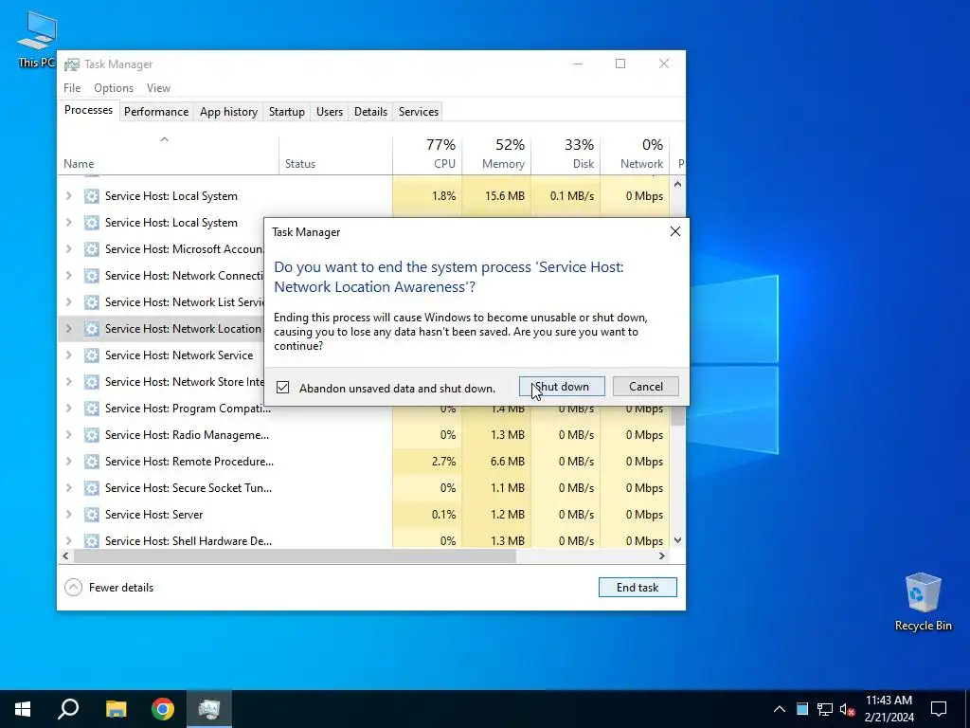Switch to the Startup tab
Image resolution: width=970 pixels, height=728 pixels.
286,112
